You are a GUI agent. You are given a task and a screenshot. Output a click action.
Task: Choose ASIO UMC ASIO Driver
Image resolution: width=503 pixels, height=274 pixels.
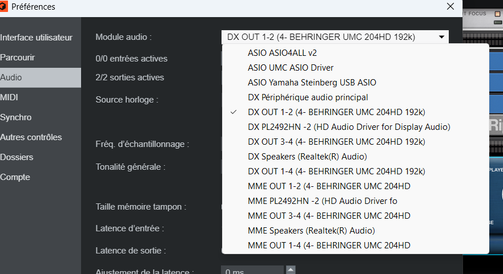tap(356, 68)
